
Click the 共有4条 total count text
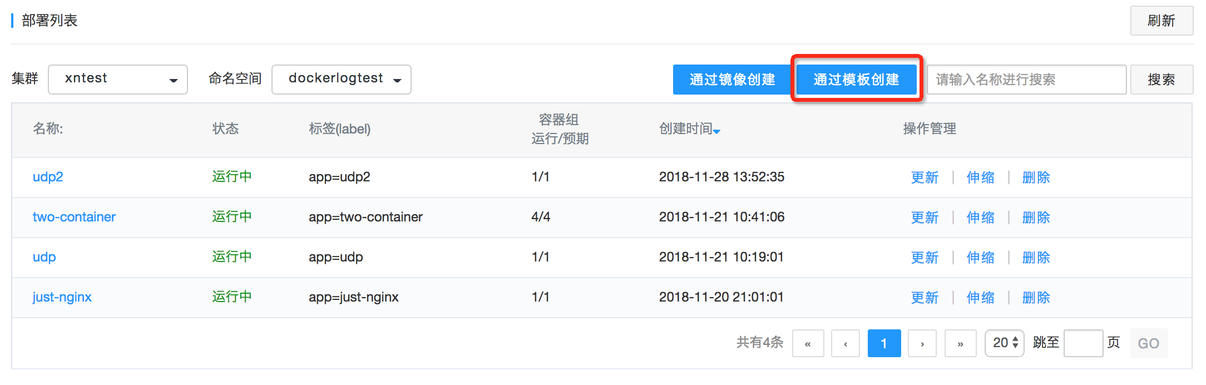[x=760, y=343]
